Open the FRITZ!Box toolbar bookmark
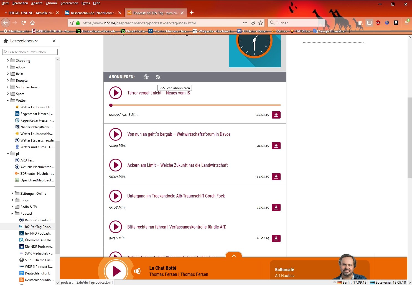 pyautogui.click(x=300, y=31)
